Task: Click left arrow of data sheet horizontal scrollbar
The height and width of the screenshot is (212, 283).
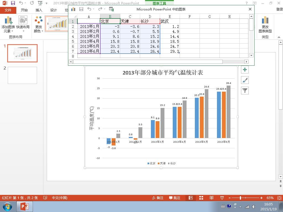Action: [71, 62]
